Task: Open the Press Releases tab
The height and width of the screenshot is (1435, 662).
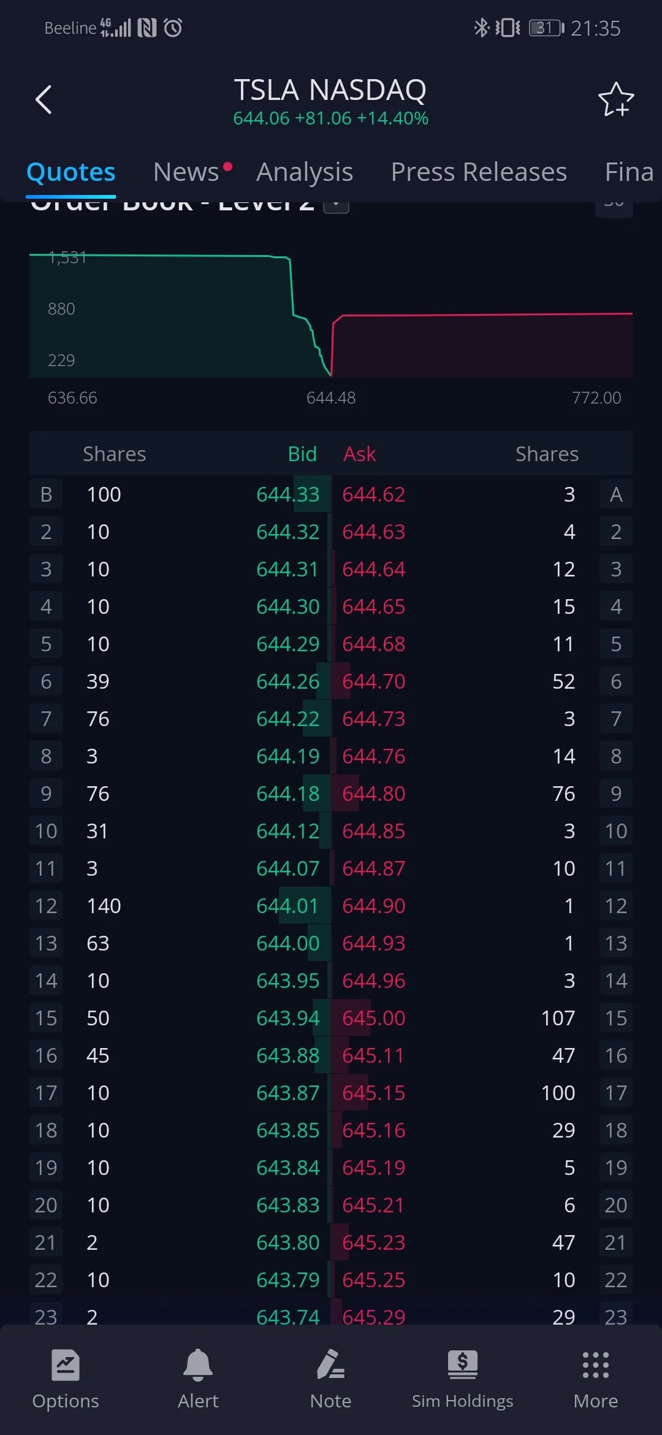Action: coord(479,172)
